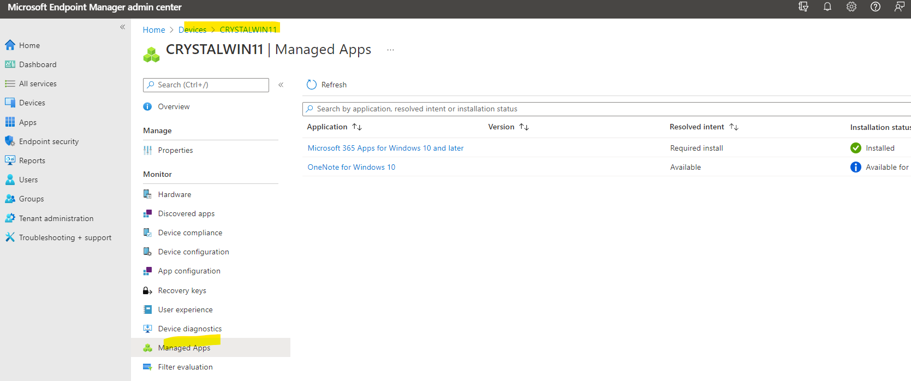
Task: Open Filter evaluation
Action: point(185,367)
